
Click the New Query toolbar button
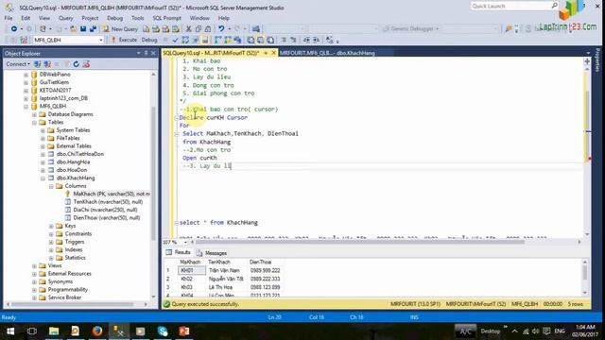pyautogui.click(x=120, y=29)
